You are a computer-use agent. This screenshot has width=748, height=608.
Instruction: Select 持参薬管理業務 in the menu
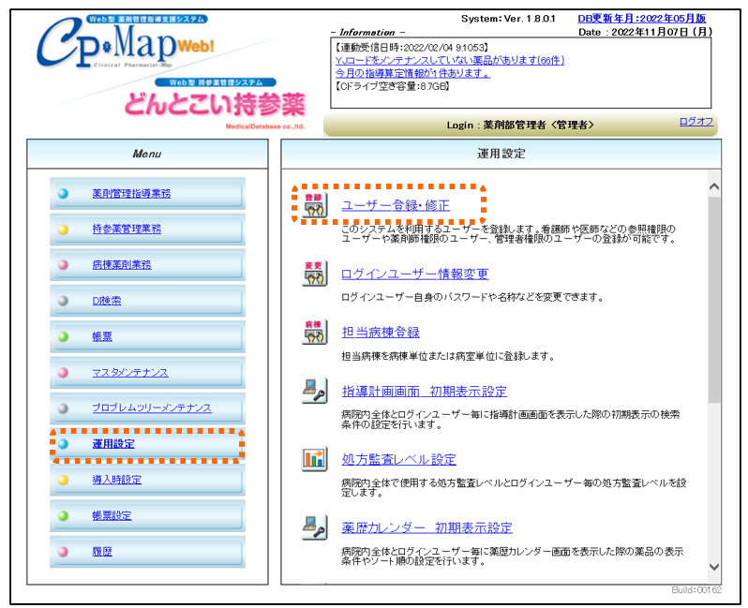pos(127,230)
